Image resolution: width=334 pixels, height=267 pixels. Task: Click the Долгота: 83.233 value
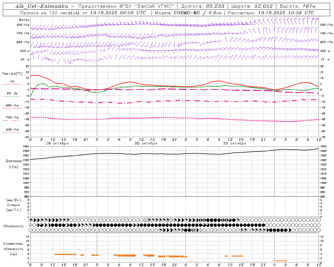click(203, 6)
